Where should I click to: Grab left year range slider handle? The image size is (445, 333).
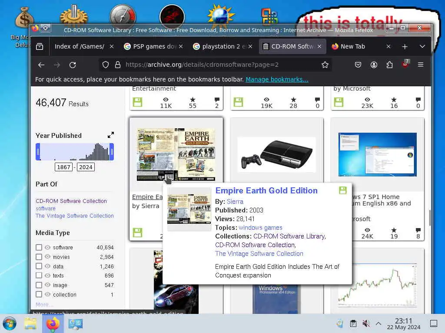pos(38,152)
